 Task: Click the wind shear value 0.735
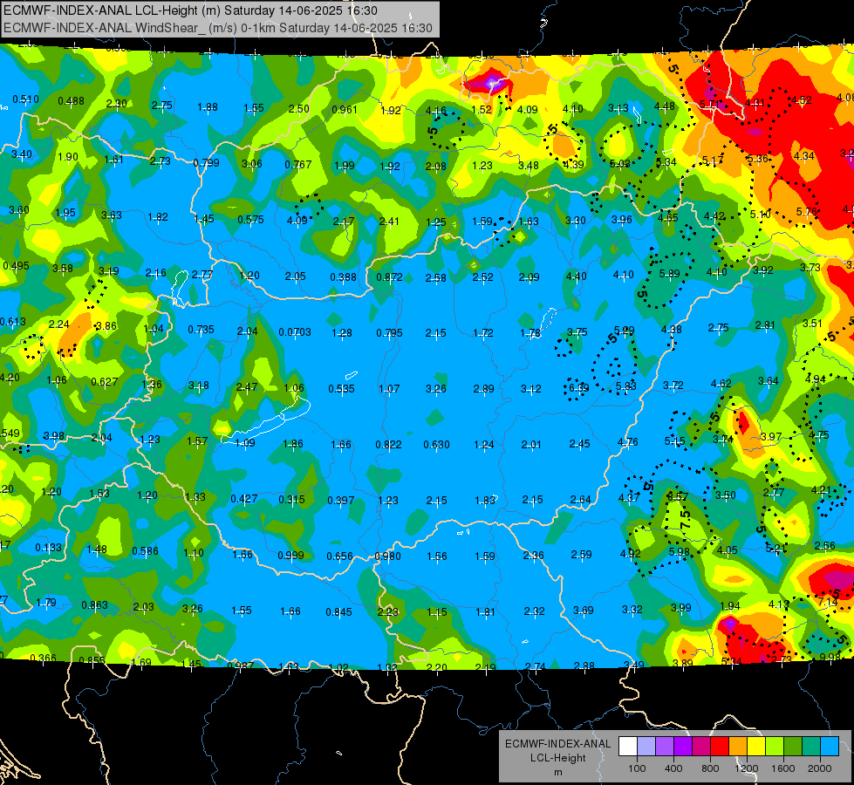[201, 330]
